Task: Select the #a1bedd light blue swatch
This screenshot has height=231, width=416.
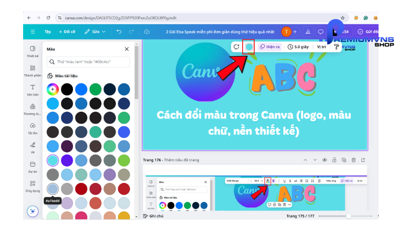Action: click(53, 189)
